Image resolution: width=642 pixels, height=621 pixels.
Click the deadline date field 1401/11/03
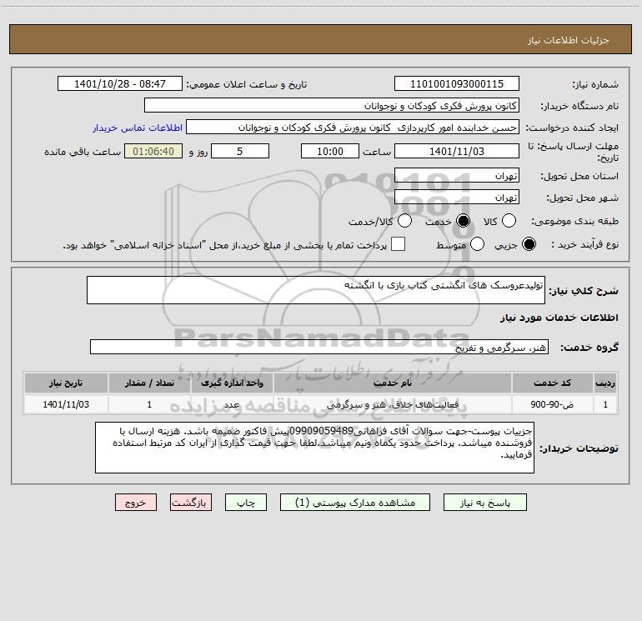tap(457, 151)
